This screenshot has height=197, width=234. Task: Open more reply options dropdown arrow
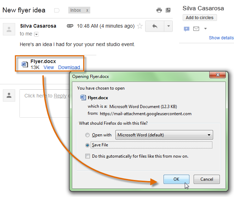[x=169, y=26]
